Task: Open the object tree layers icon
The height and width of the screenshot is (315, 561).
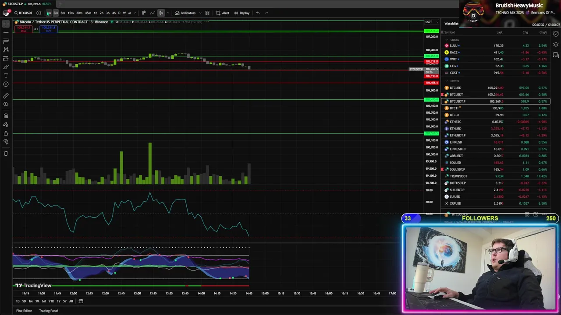Action: pos(556,45)
